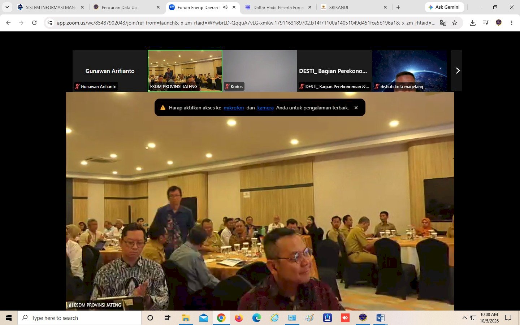520x325 pixels.
Task: Open the Windows Start menu
Action: [9, 318]
